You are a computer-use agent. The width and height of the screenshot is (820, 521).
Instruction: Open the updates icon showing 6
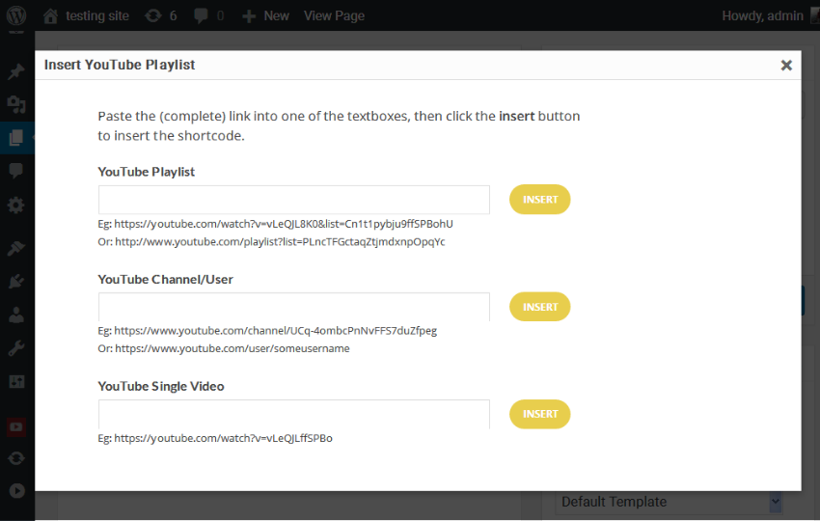point(160,15)
